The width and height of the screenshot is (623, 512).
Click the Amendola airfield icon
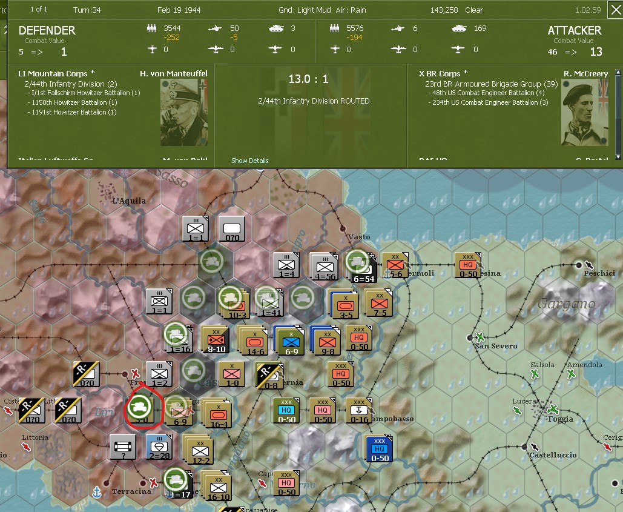click(571, 374)
